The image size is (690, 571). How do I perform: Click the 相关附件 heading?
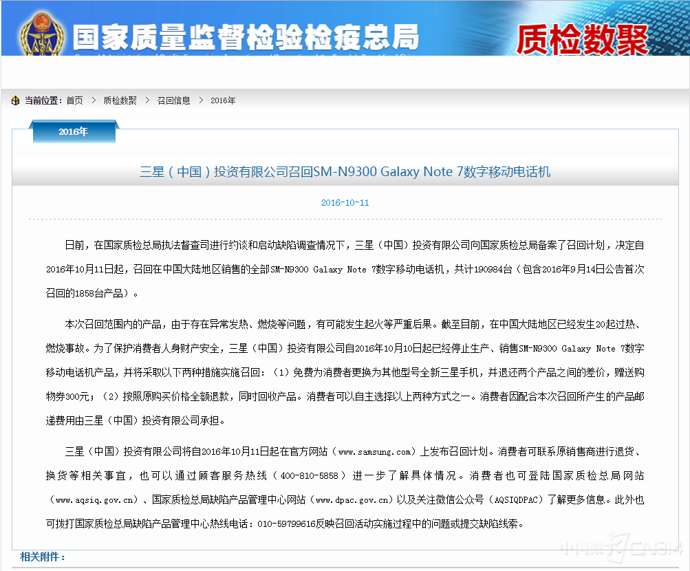43,557
